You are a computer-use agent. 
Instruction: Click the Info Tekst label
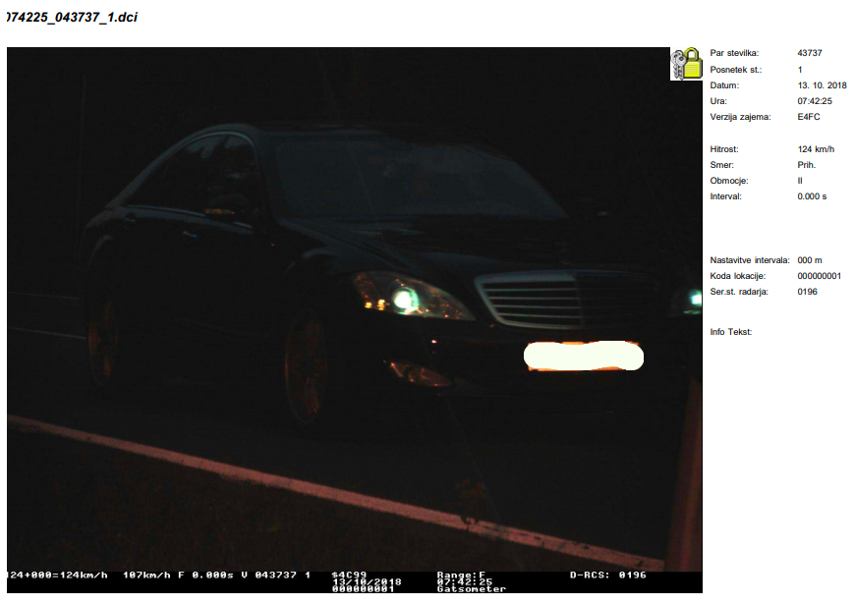click(x=730, y=332)
